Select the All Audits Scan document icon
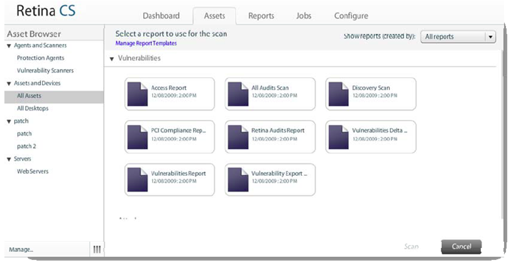The height and width of the screenshot is (270, 511). tap(238, 94)
